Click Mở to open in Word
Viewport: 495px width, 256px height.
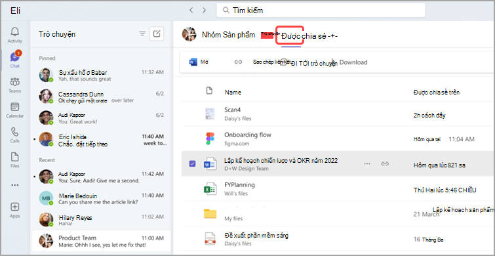(199, 62)
